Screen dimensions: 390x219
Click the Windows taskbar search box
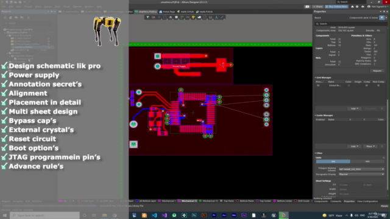(44, 215)
